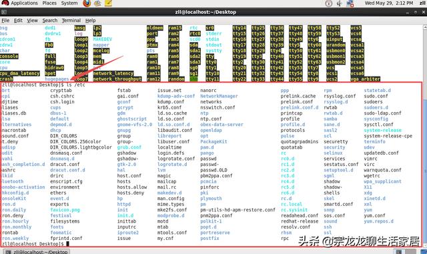This screenshot has height=254, width=427.
Task: Click the 'sestatus.conf' file name
Action: click(x=341, y=165)
